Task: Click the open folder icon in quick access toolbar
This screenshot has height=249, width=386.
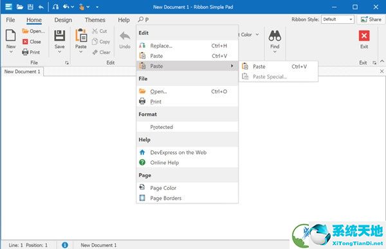Action: tap(20, 6)
